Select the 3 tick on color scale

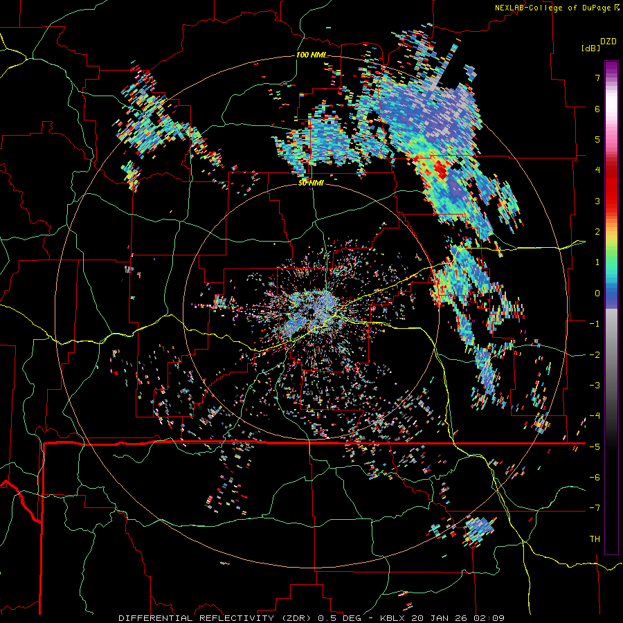[x=597, y=201]
